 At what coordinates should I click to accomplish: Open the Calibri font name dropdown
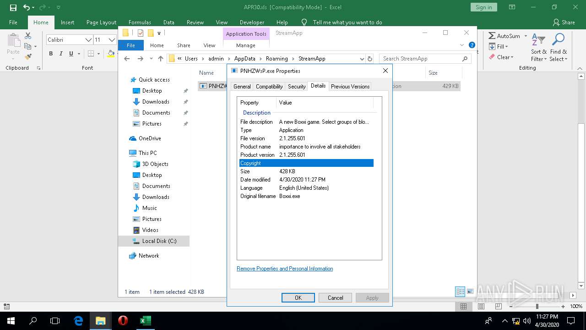pos(88,40)
